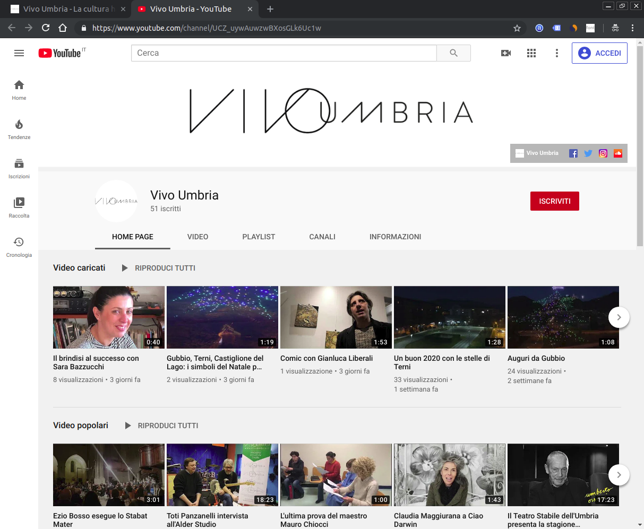Image resolution: width=644 pixels, height=529 pixels.
Task: Open Raccolta in the sidebar
Action: point(19,207)
